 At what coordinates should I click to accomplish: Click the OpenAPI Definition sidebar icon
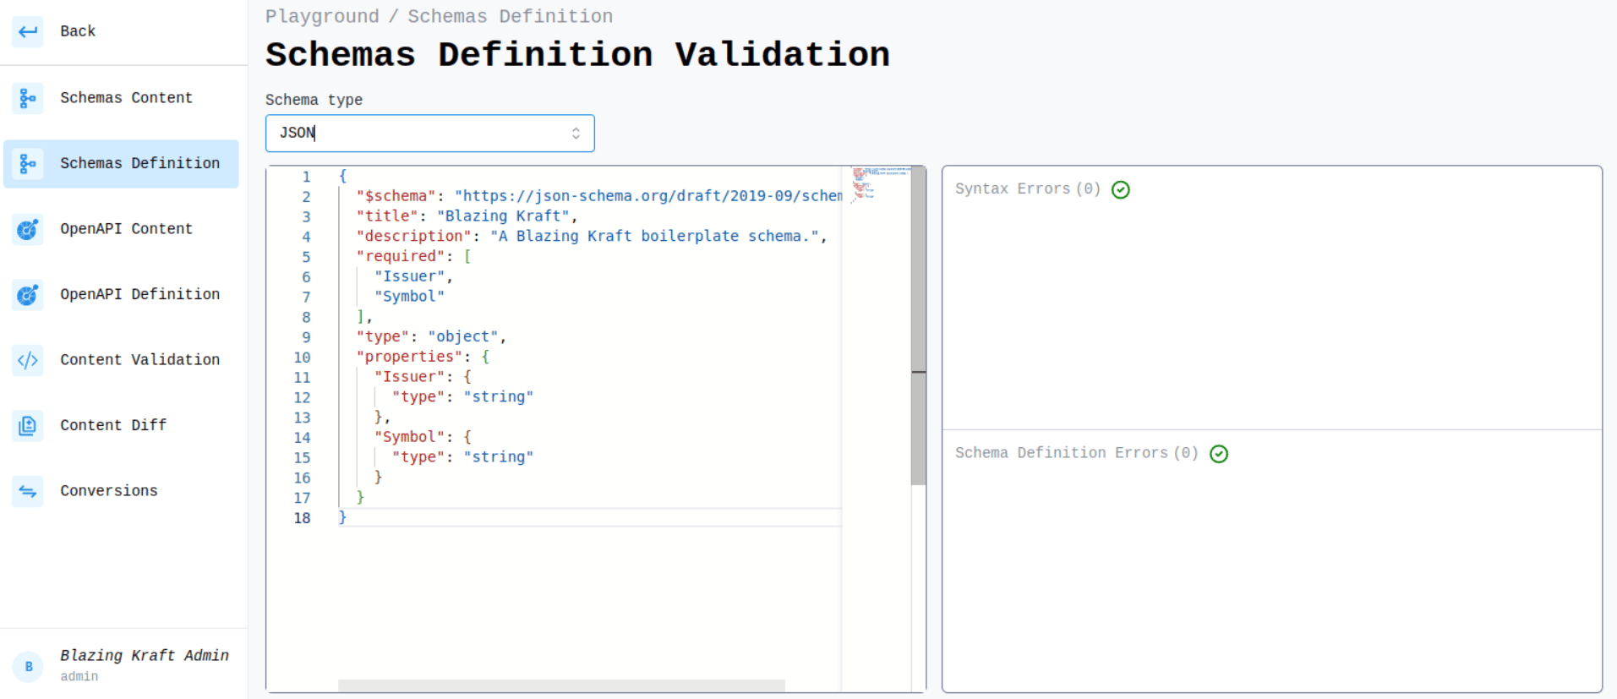click(x=28, y=294)
